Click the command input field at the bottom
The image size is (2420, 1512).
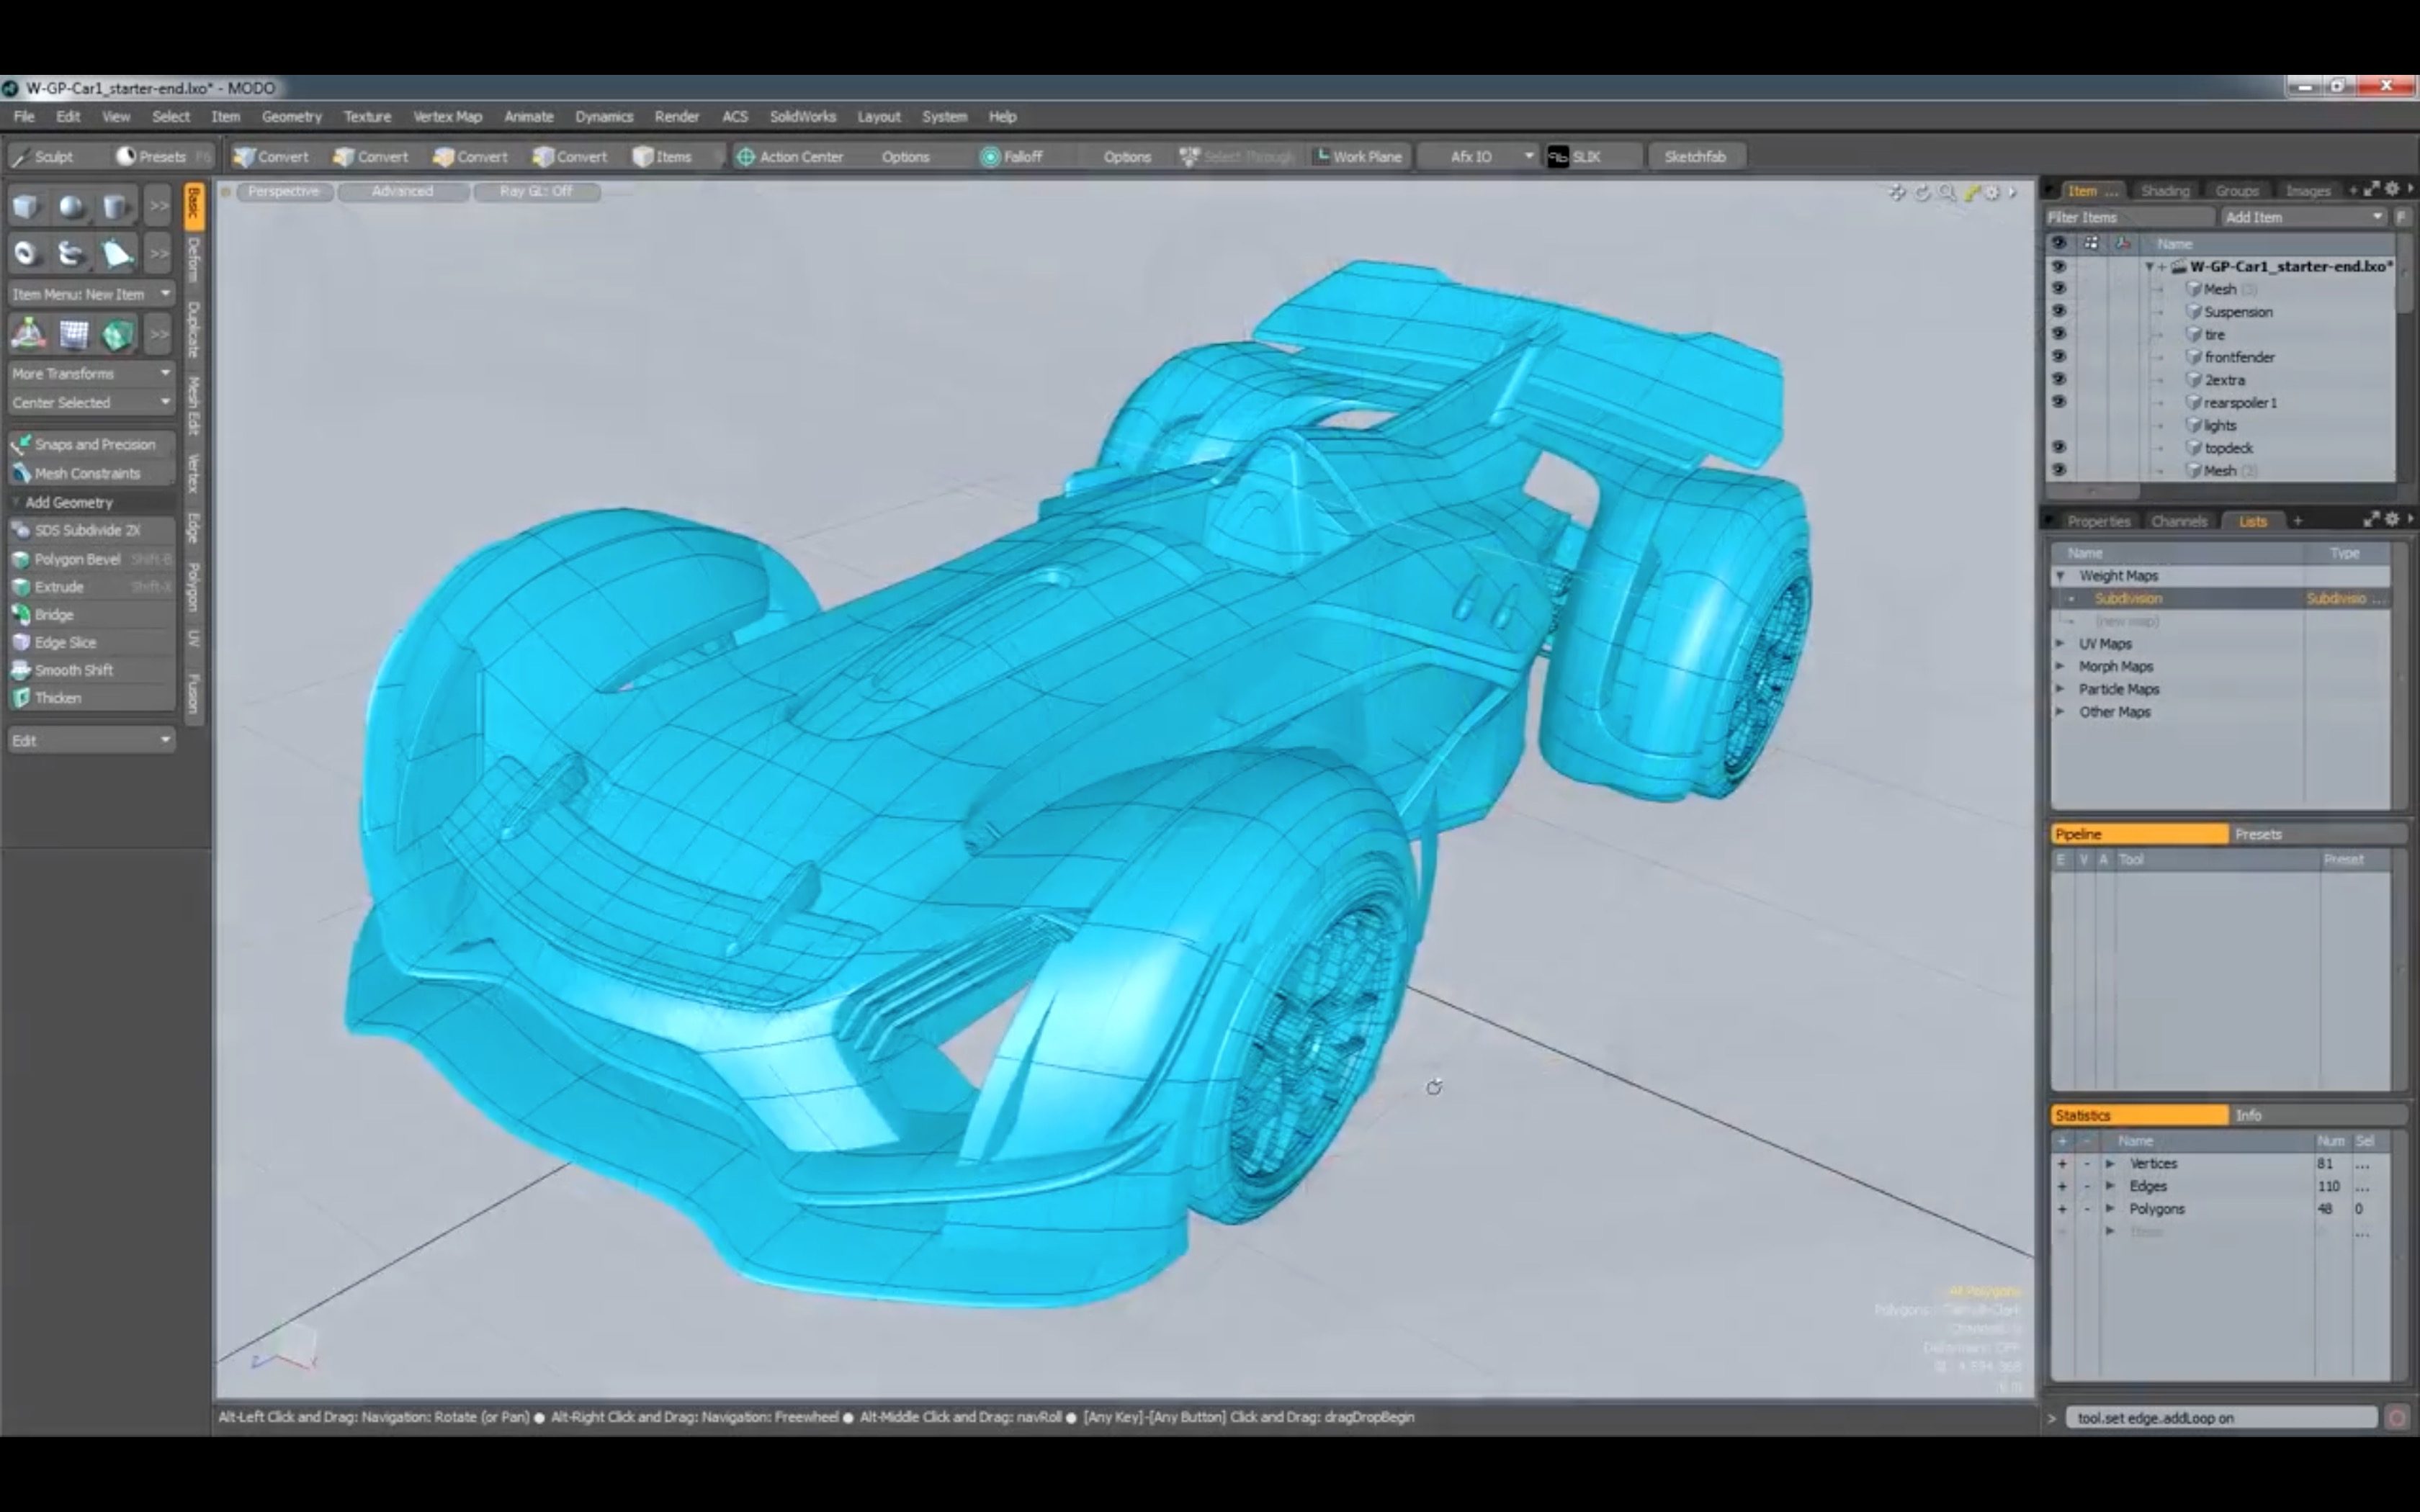(2220, 1417)
